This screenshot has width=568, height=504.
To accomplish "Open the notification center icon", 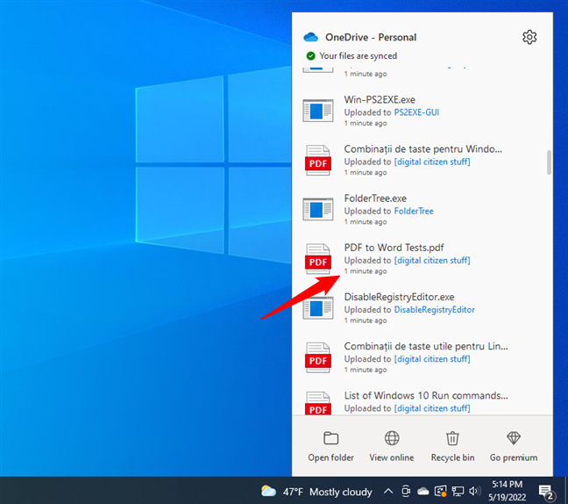I will [x=546, y=493].
